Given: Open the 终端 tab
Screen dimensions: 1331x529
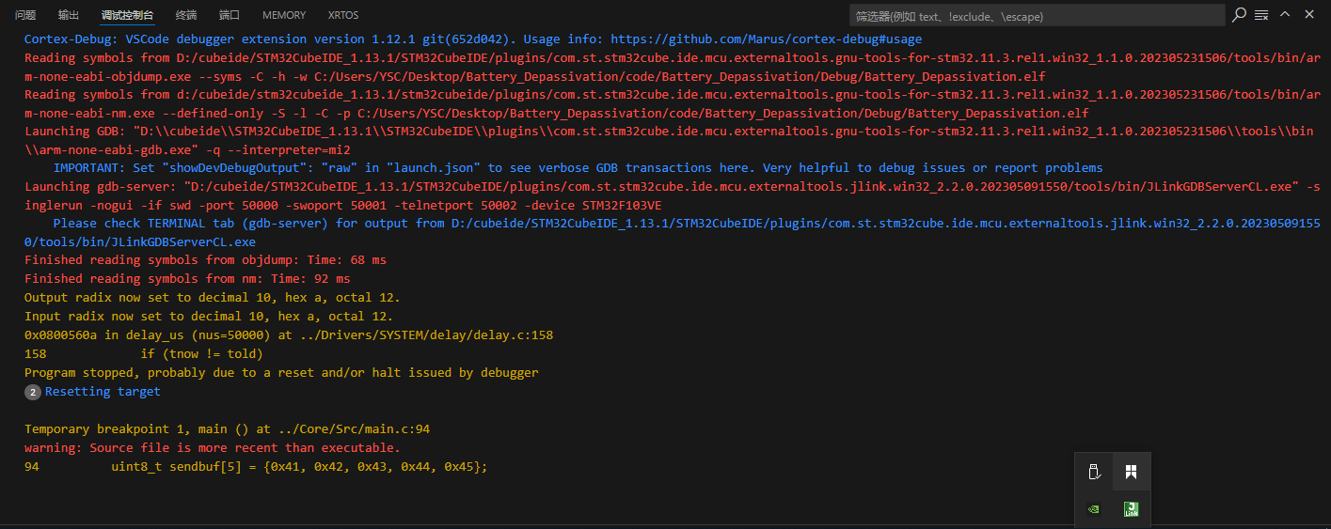Looking at the screenshot, I should pos(186,15).
